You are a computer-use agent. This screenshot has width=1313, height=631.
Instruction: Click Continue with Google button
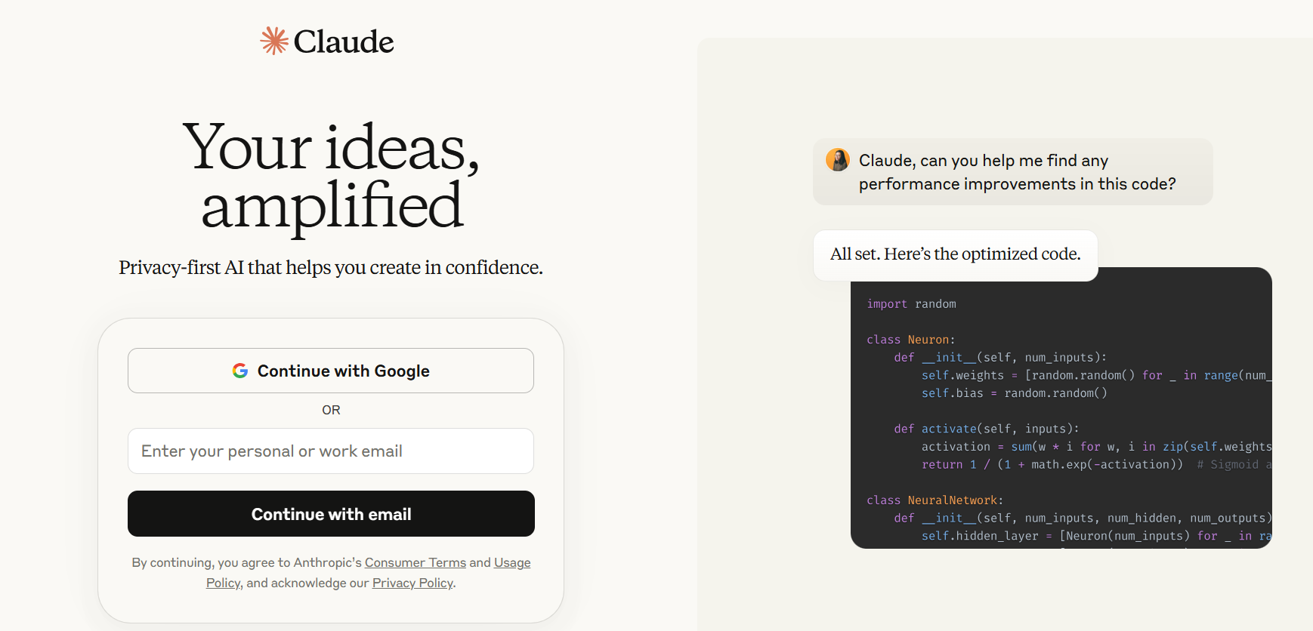pyautogui.click(x=331, y=371)
